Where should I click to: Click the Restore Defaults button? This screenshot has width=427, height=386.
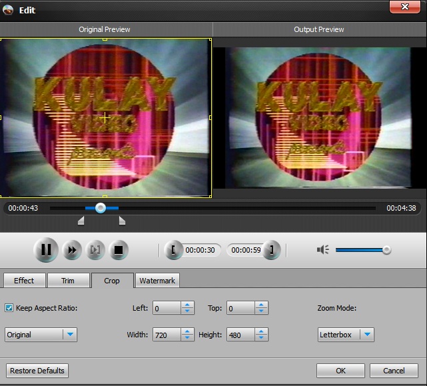(x=37, y=371)
